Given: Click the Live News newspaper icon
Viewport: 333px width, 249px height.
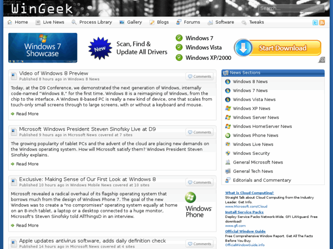Looking at the screenshot, I should (38, 22).
